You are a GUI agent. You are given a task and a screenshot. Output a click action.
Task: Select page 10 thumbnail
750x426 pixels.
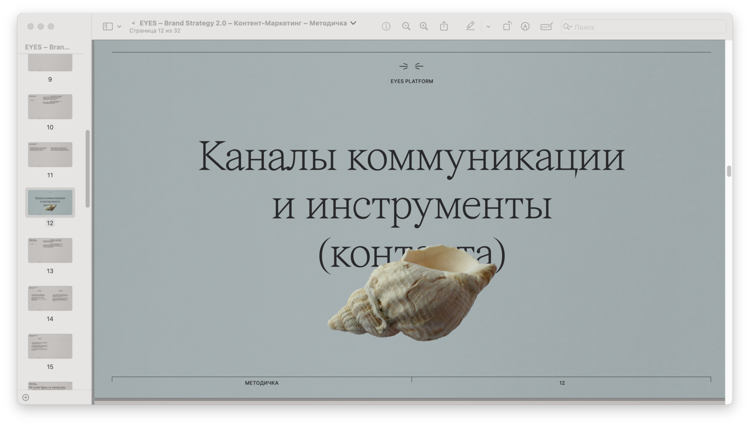(50, 106)
